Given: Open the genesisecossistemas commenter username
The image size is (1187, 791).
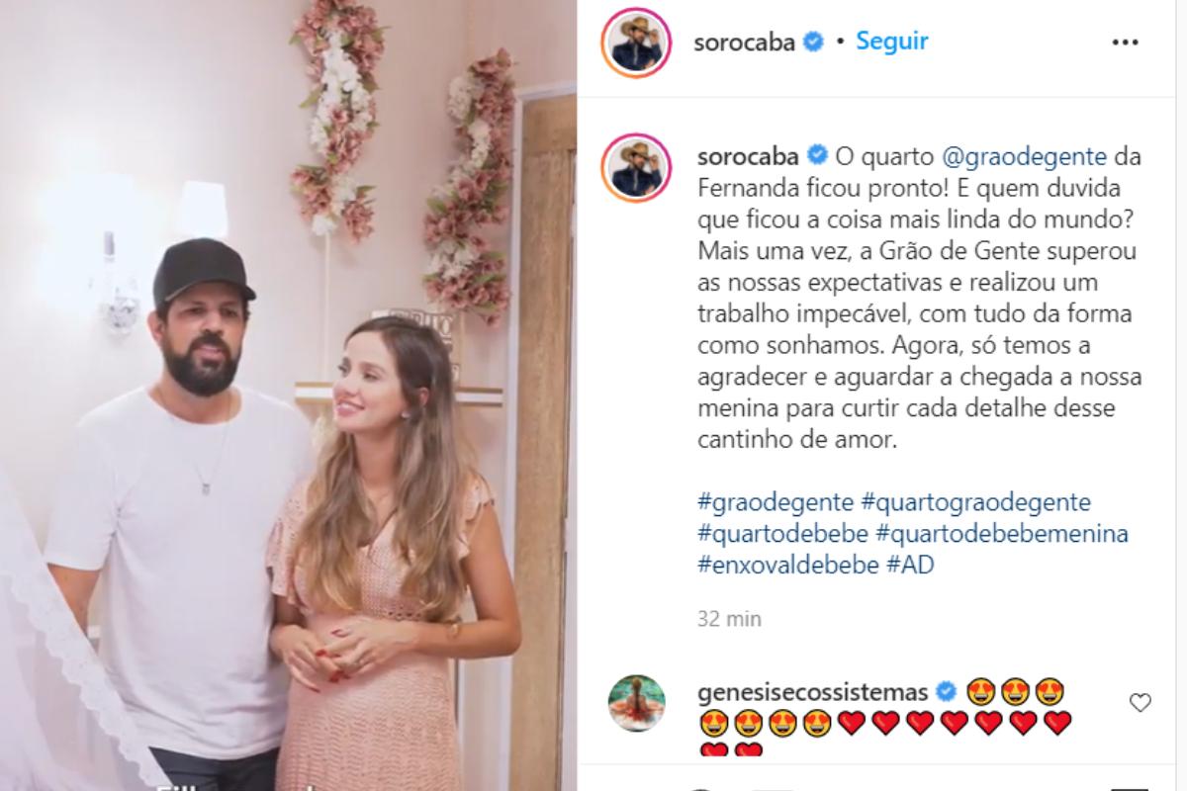Looking at the screenshot, I should (x=813, y=689).
